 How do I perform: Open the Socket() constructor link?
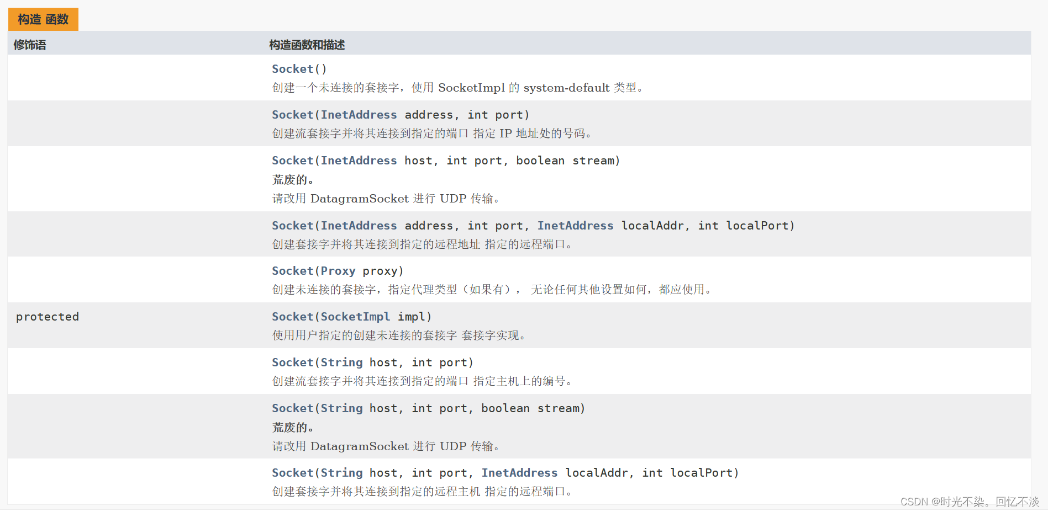click(293, 69)
